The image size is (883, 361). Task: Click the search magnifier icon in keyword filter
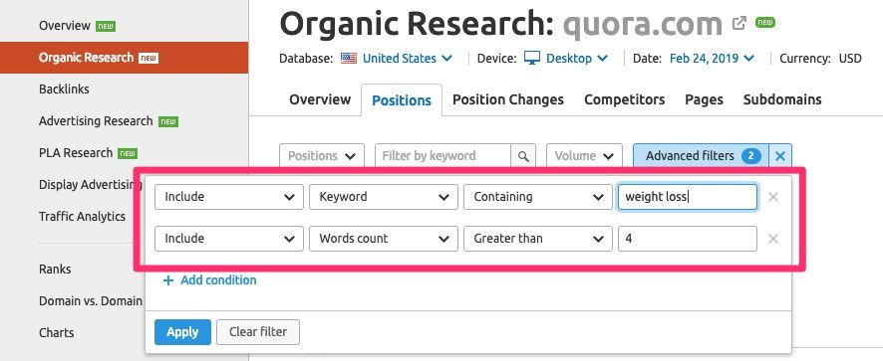(x=523, y=156)
